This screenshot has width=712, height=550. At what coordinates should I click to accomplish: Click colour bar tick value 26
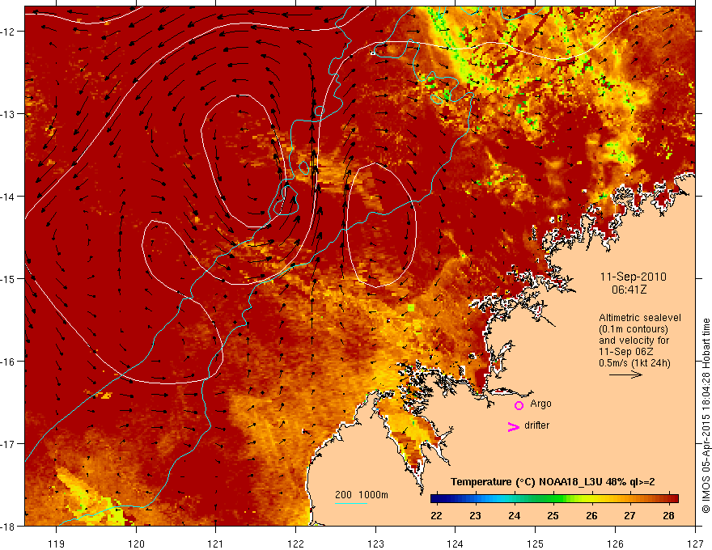[x=591, y=515]
